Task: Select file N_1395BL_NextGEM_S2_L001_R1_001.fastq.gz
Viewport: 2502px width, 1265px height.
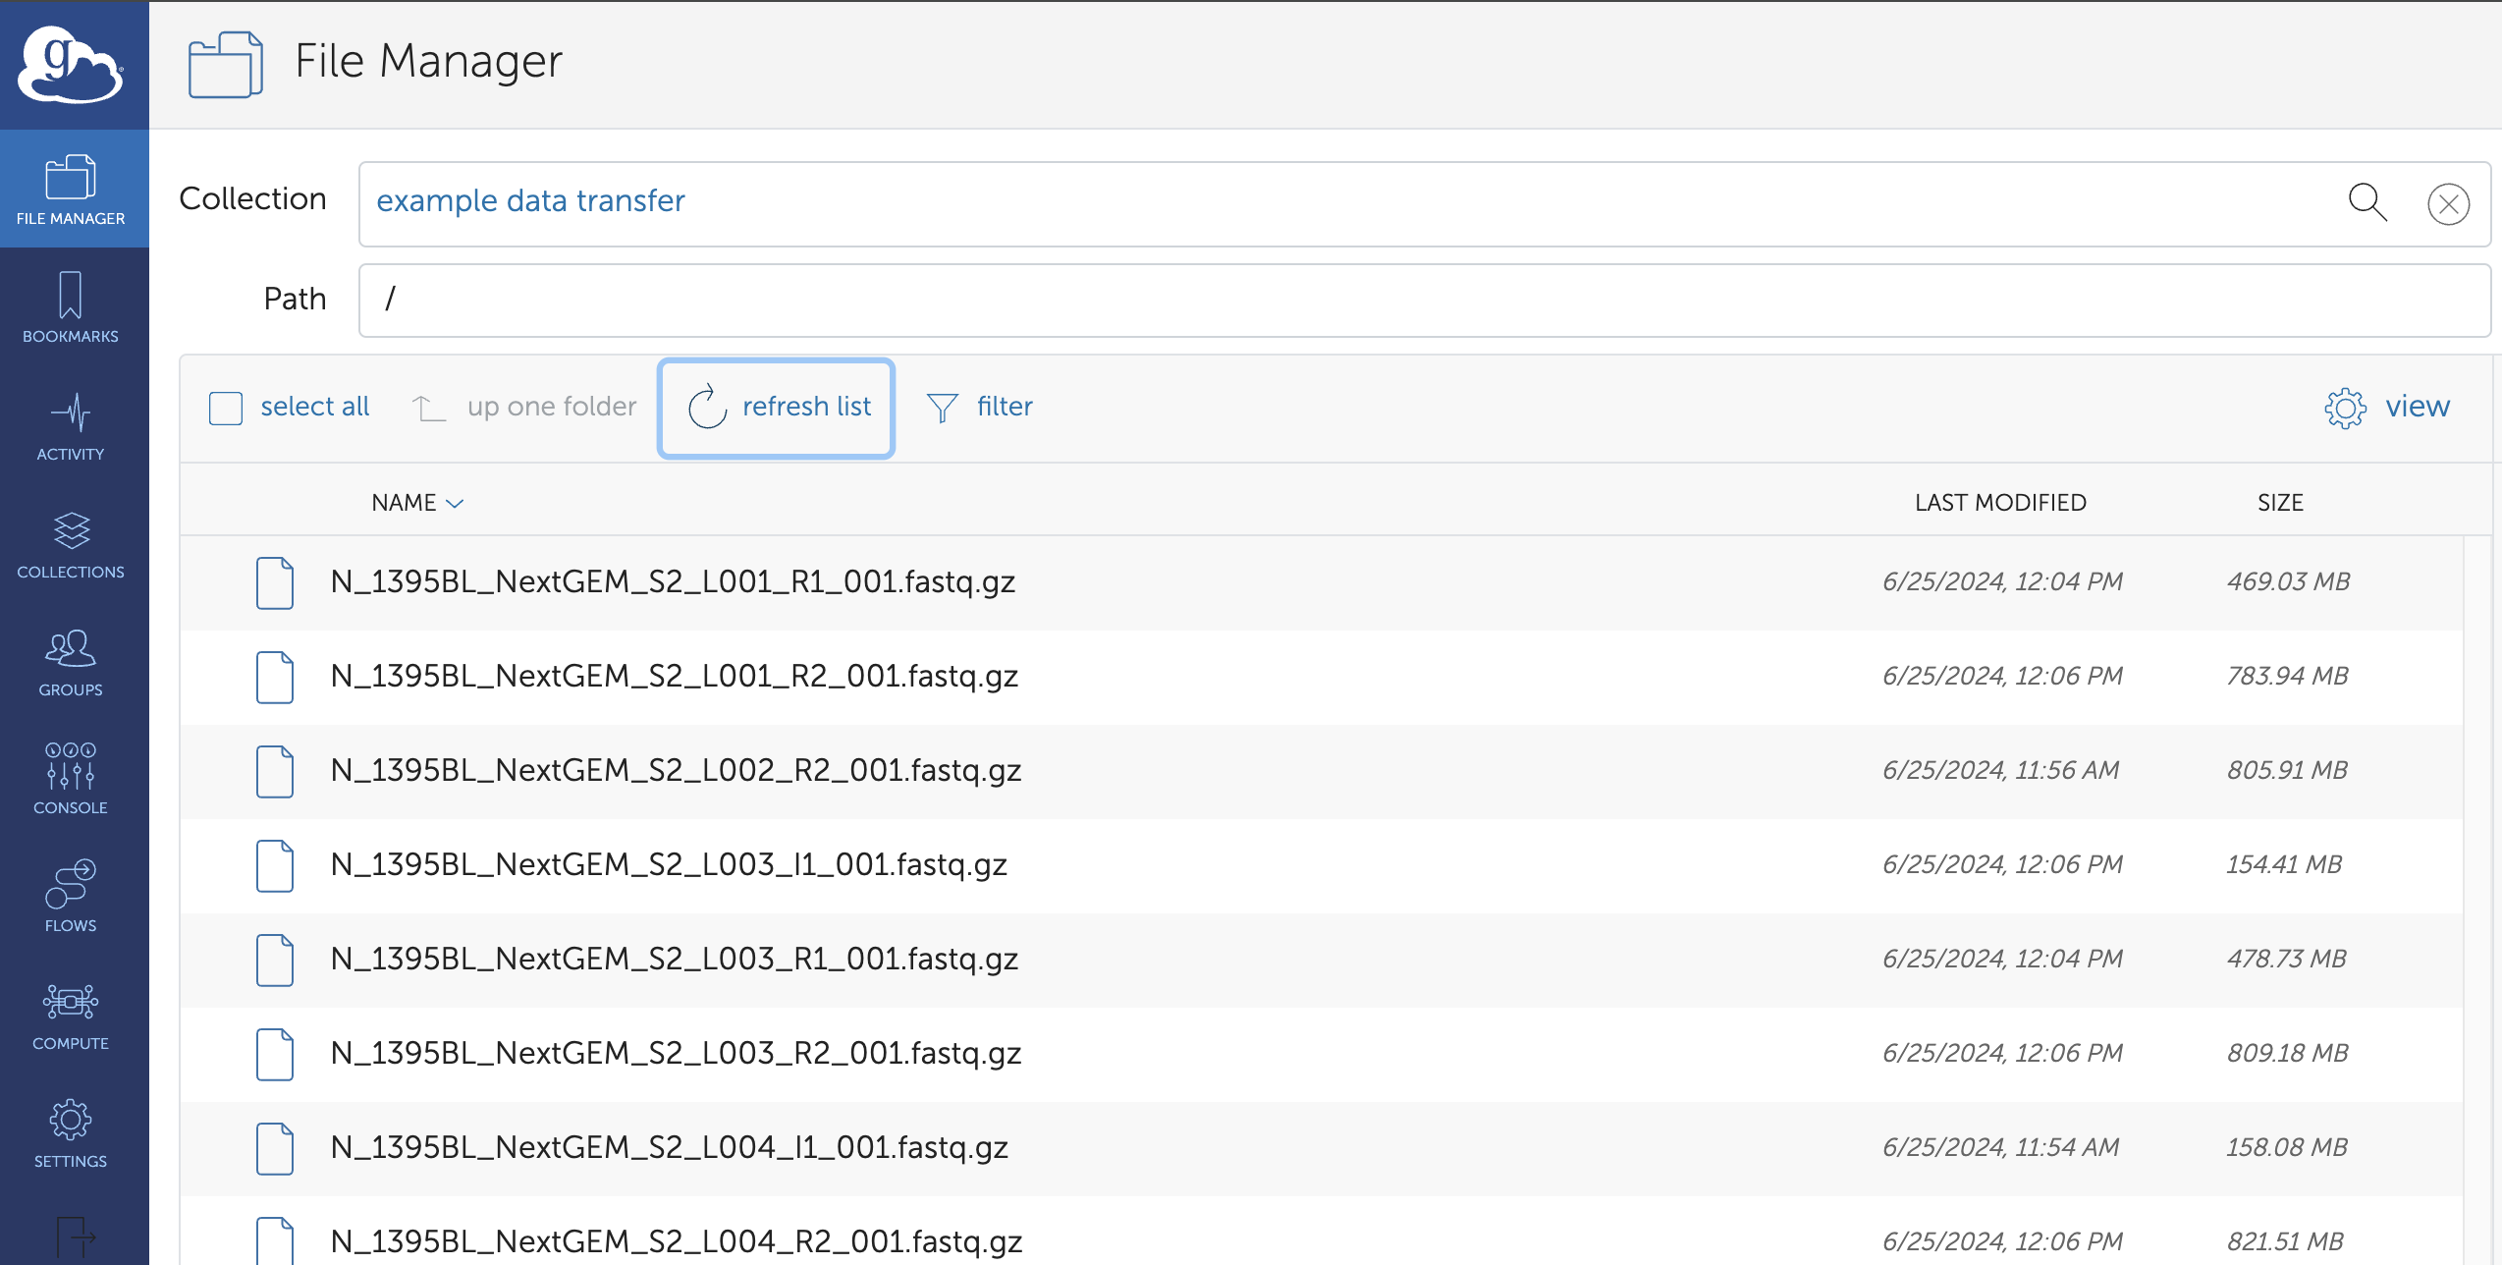Action: (x=673, y=582)
